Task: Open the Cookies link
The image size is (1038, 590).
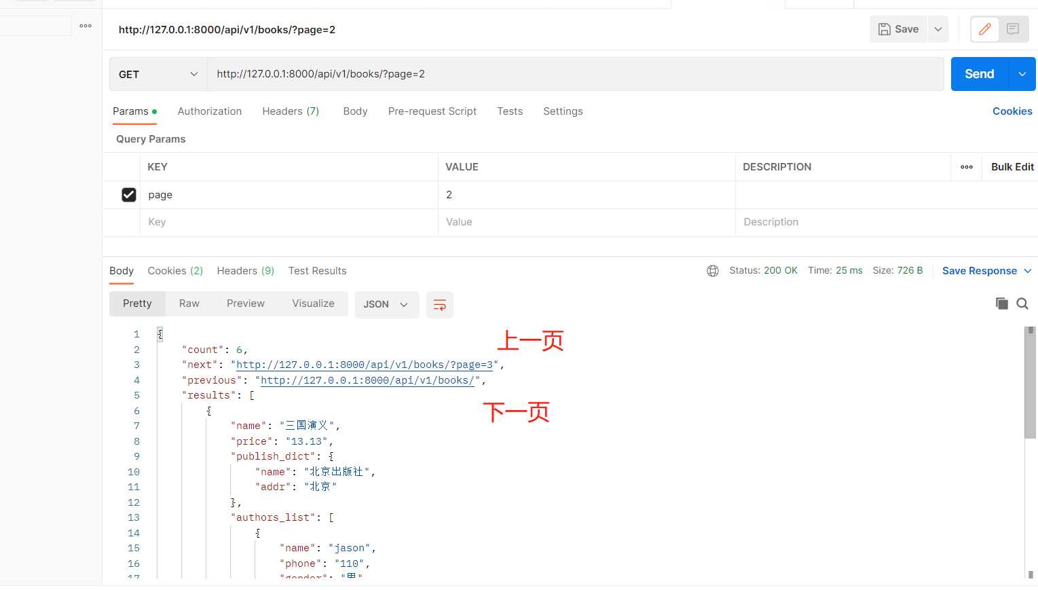Action: [1012, 111]
